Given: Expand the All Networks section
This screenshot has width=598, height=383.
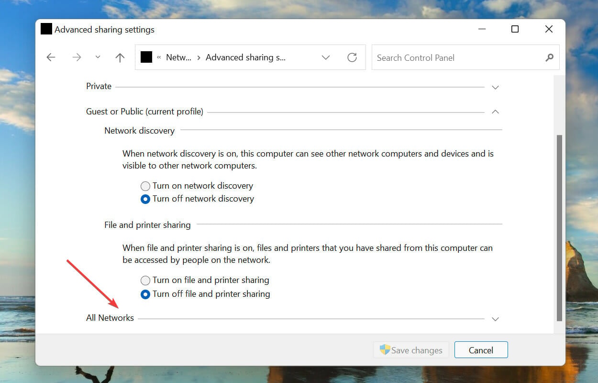Looking at the screenshot, I should (x=496, y=319).
